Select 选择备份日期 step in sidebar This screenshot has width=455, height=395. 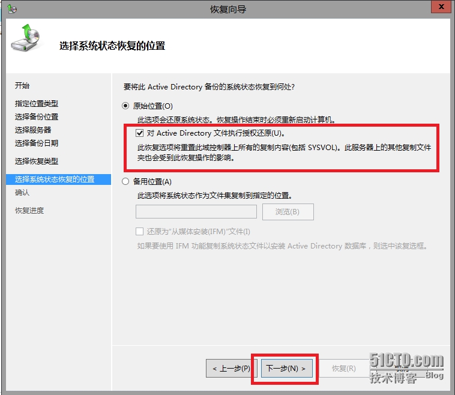[37, 143]
